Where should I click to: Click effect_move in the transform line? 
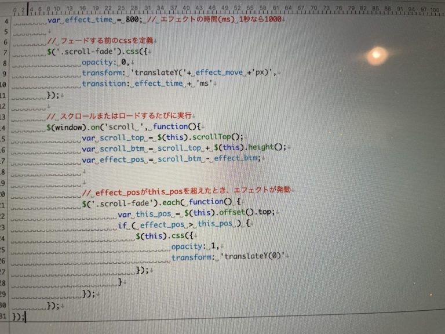click(219, 72)
